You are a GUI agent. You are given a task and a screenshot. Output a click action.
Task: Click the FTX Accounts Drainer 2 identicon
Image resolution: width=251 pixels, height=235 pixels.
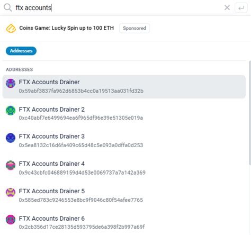click(x=11, y=111)
